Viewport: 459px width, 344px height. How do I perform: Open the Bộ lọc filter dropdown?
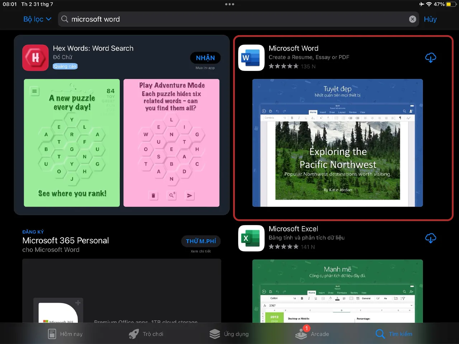tap(37, 19)
